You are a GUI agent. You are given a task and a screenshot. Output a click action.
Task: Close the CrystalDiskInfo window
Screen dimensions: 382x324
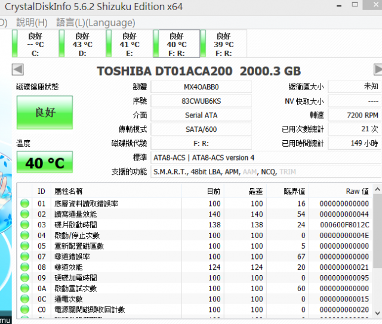[x=375, y=5]
